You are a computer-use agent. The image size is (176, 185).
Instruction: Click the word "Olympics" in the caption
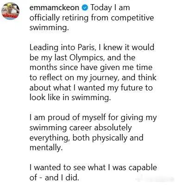(86, 57)
